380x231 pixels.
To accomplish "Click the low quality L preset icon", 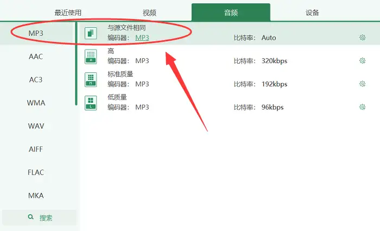I will [x=91, y=103].
